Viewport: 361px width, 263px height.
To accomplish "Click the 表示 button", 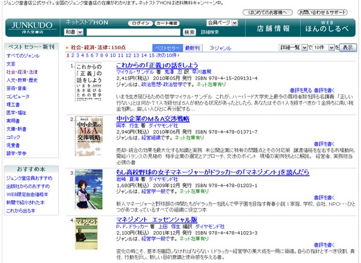I will click(x=348, y=48).
